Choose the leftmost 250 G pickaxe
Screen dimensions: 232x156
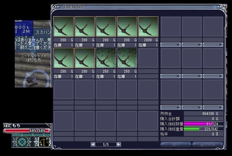tap(106, 58)
